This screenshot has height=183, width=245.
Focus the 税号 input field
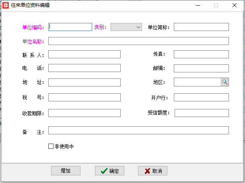[x=84, y=97]
